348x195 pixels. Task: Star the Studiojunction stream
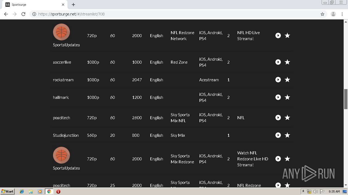pyautogui.click(x=287, y=135)
